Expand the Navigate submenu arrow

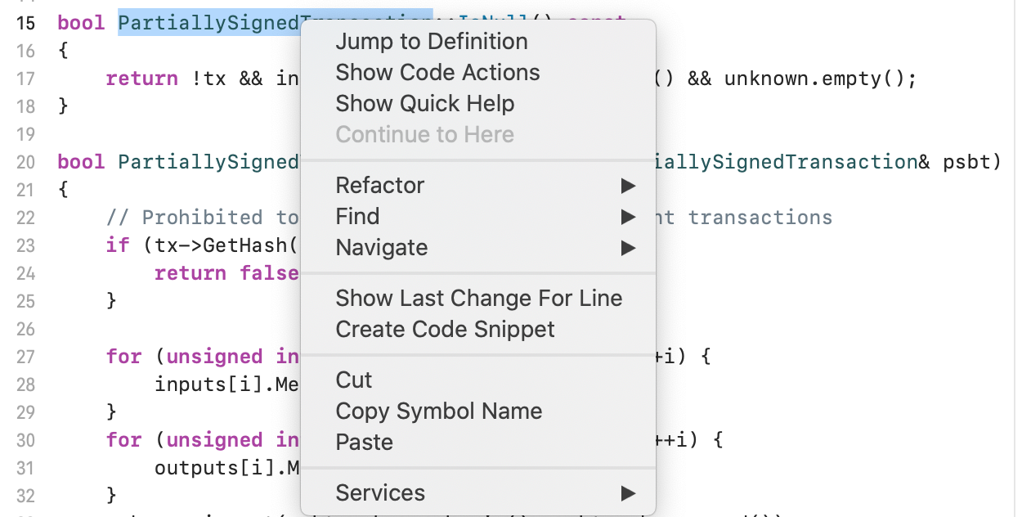coord(628,248)
